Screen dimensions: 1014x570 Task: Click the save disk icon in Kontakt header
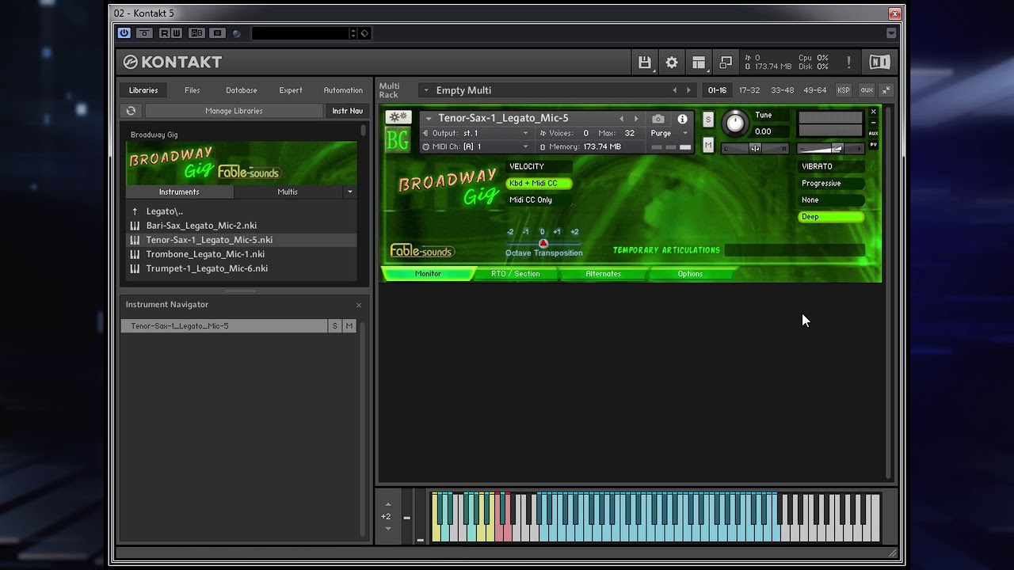click(644, 63)
